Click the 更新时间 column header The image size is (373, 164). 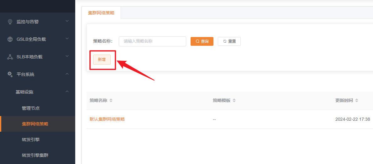tap(344, 100)
